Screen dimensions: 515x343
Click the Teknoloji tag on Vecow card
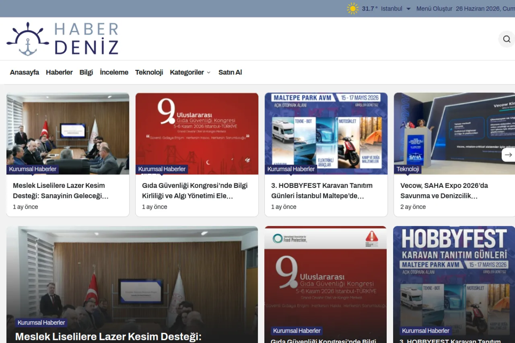408,169
